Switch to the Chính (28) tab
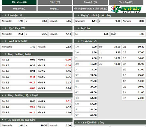 point(55,2)
